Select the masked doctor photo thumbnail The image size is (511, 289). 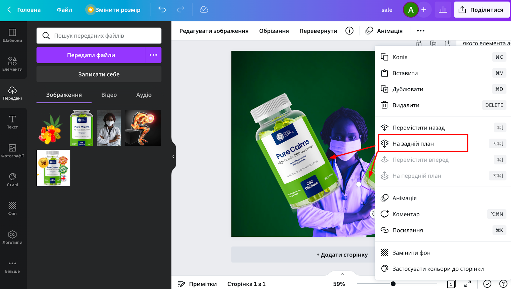[109, 128]
